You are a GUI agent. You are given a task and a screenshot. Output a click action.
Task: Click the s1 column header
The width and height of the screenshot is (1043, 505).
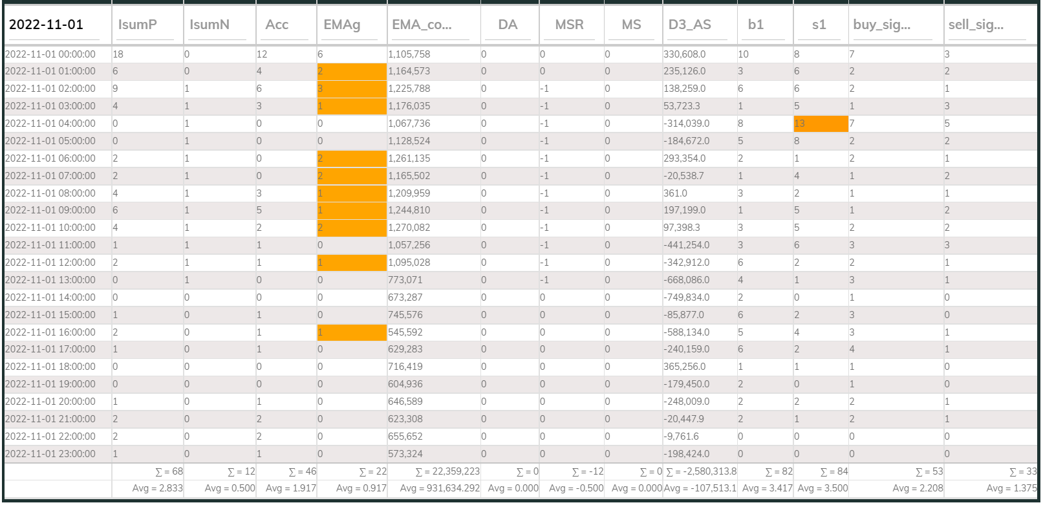point(821,25)
